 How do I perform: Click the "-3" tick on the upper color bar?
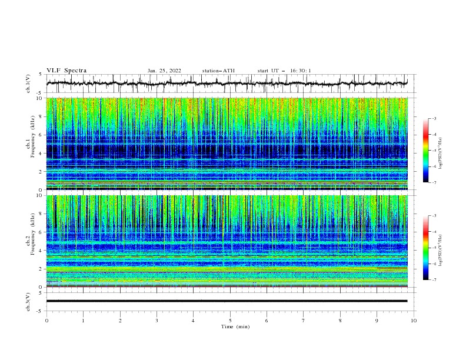tap(434, 118)
